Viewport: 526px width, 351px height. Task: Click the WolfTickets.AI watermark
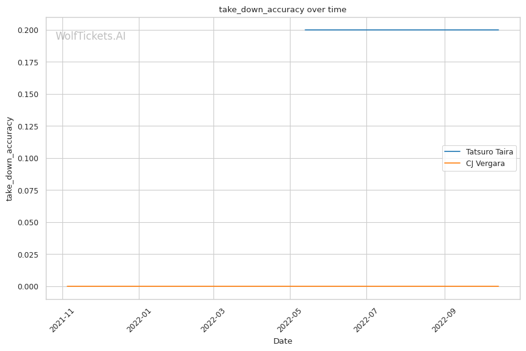click(91, 36)
